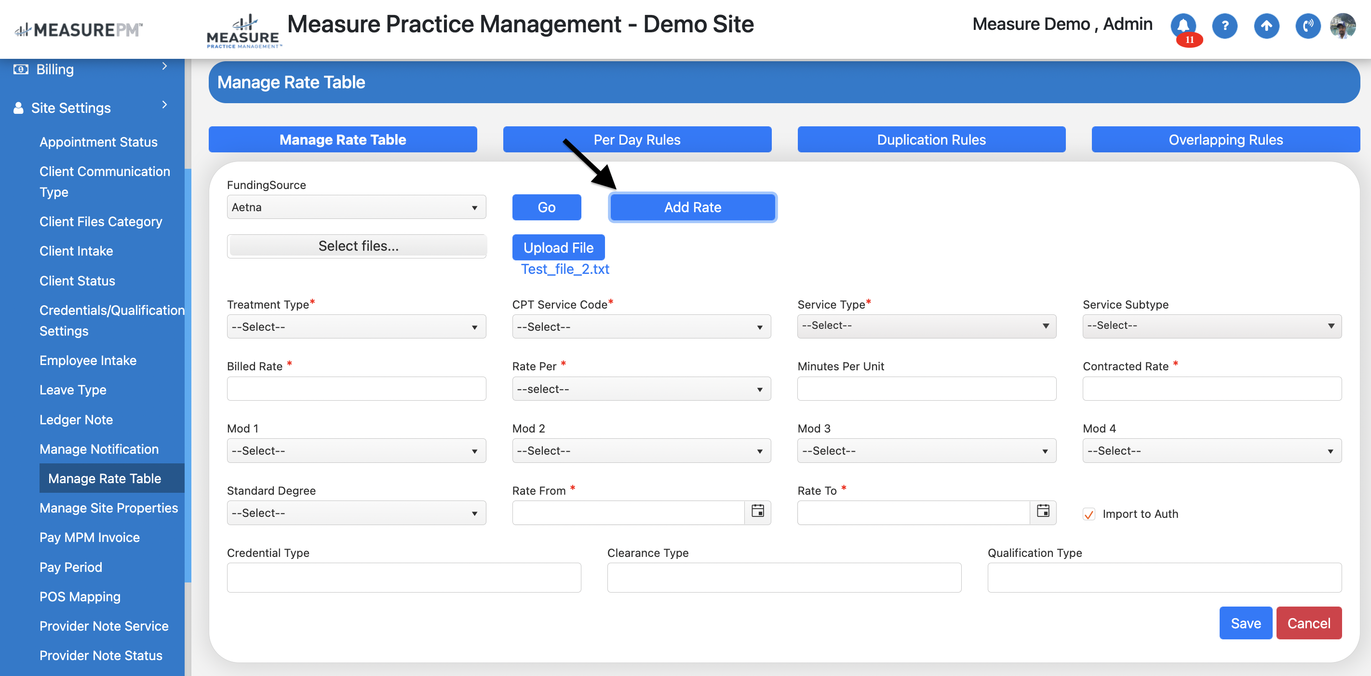
Task: Toggle the Import to Auth checkbox
Action: point(1089,514)
